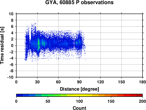The image size is (146, 110).
Task: Click the bright green data cluster near 30 degrees
Action: tap(39, 45)
